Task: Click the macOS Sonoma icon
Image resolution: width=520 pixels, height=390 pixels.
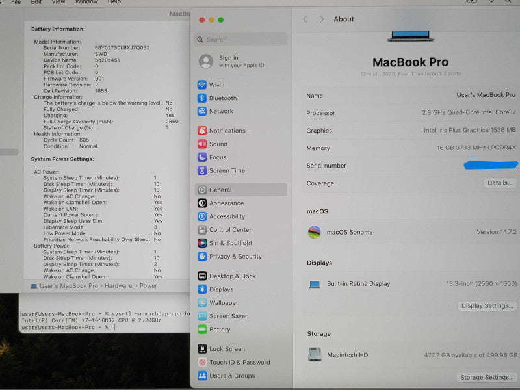Action: 314,232
